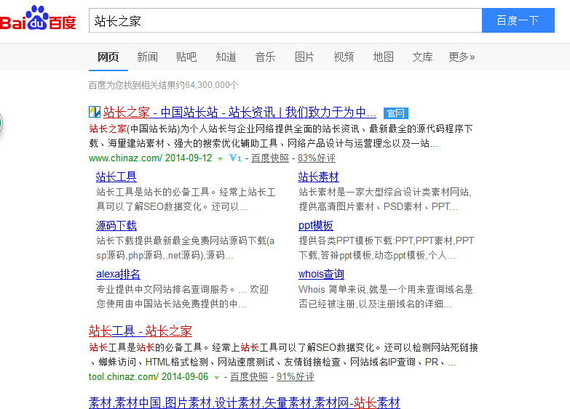Open the 文库 tab

tap(422, 57)
